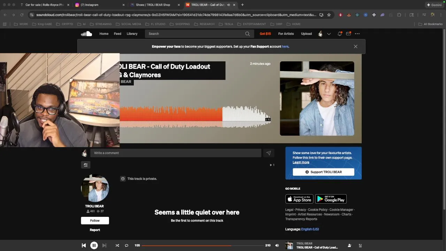446x251 pixels.
Task: Send the comment with paper plane icon
Action: 269,153
